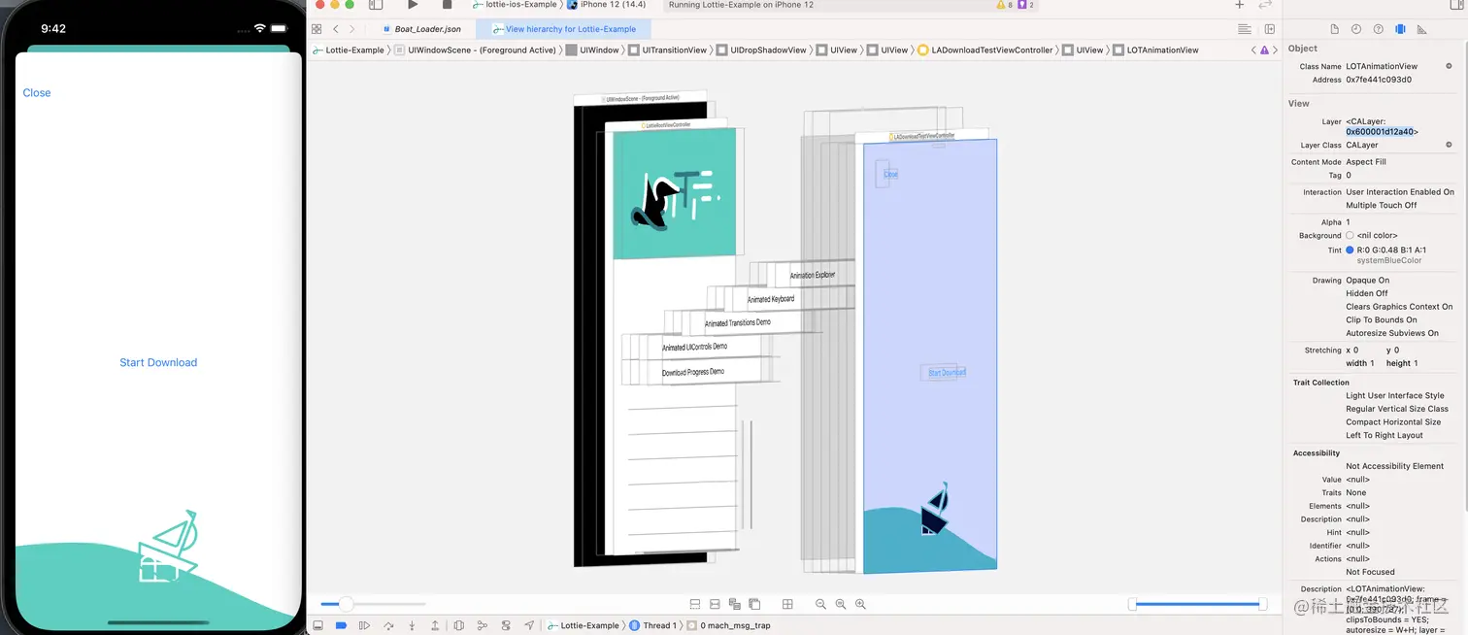Show the Size inspector tab

pos(1421,29)
